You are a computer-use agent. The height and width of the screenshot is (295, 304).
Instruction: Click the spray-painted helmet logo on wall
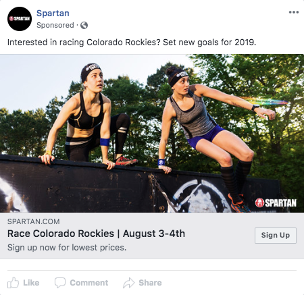coord(201,196)
